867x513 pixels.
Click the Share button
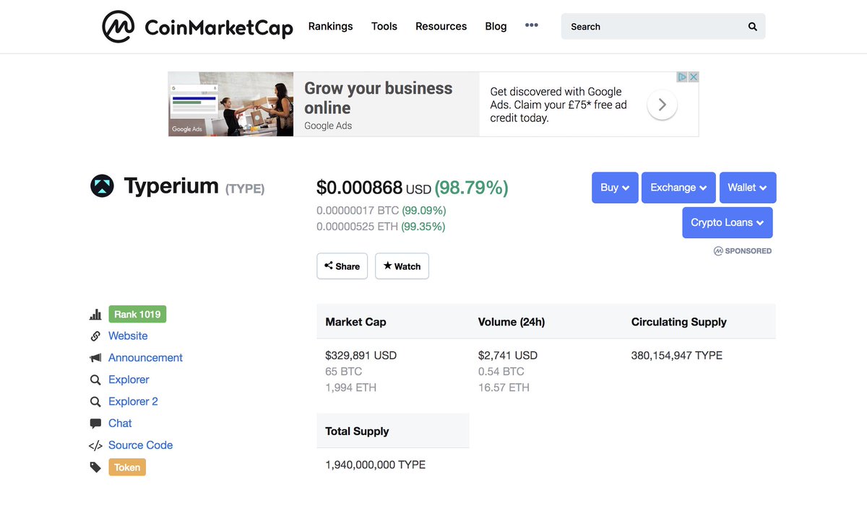pyautogui.click(x=342, y=266)
